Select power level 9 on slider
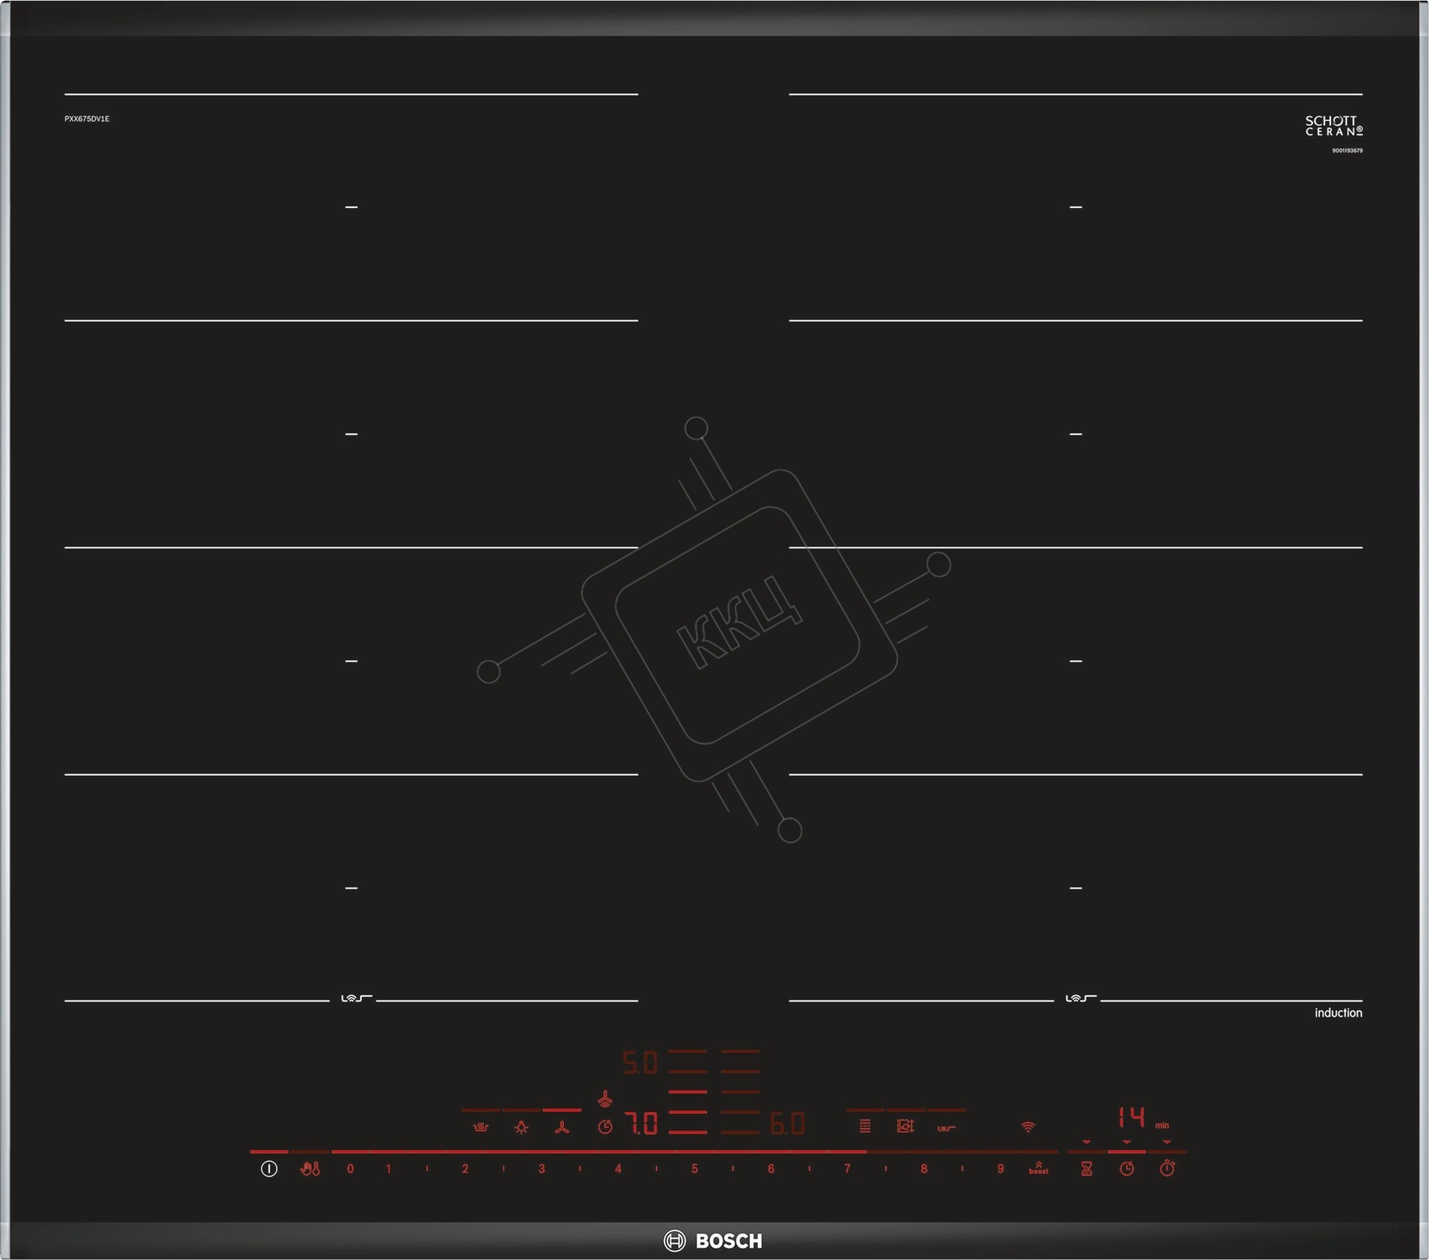 coord(1000,1169)
